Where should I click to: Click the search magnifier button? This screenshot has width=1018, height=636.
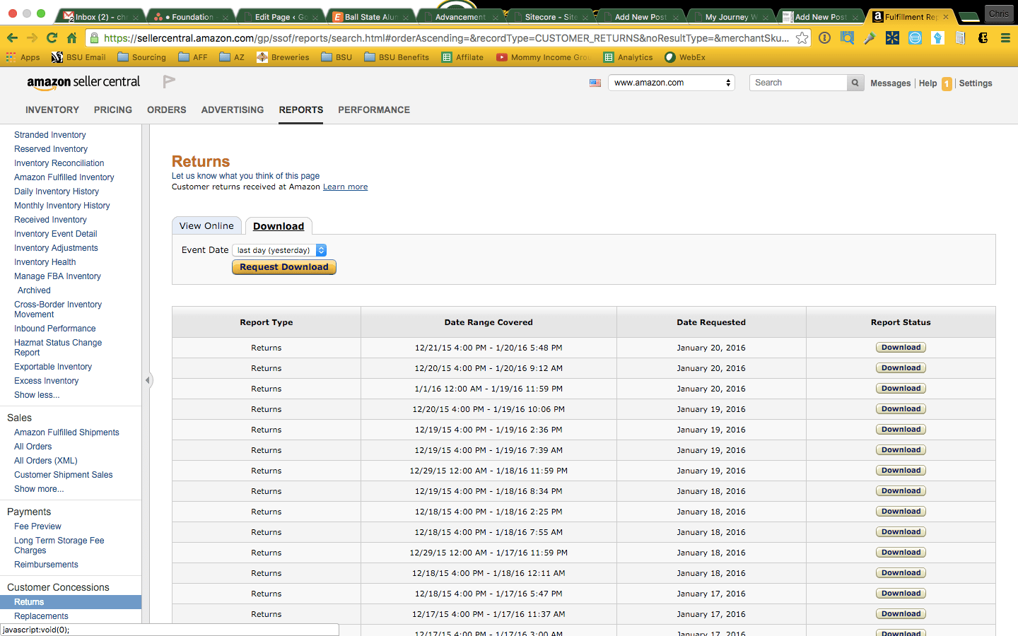[x=855, y=83]
